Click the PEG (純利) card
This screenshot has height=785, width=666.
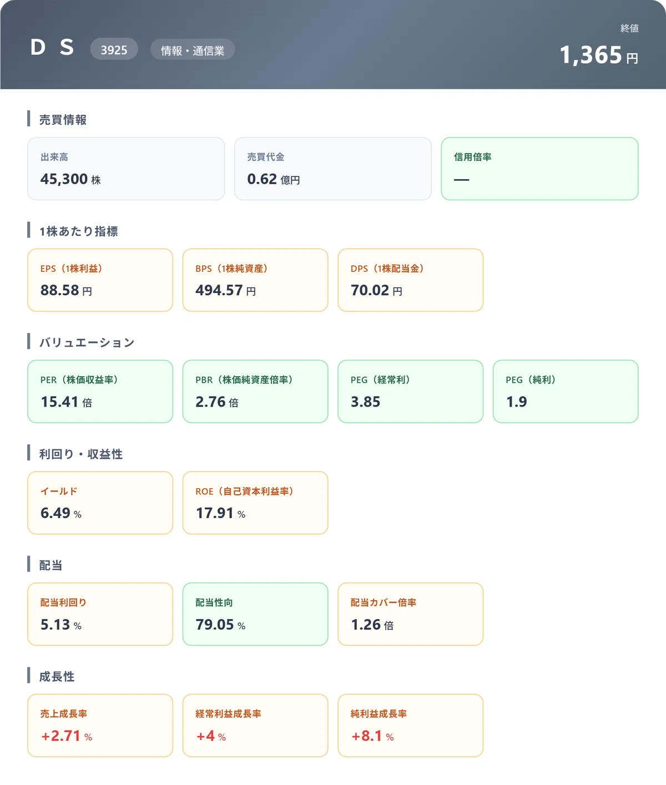pyautogui.click(x=566, y=392)
